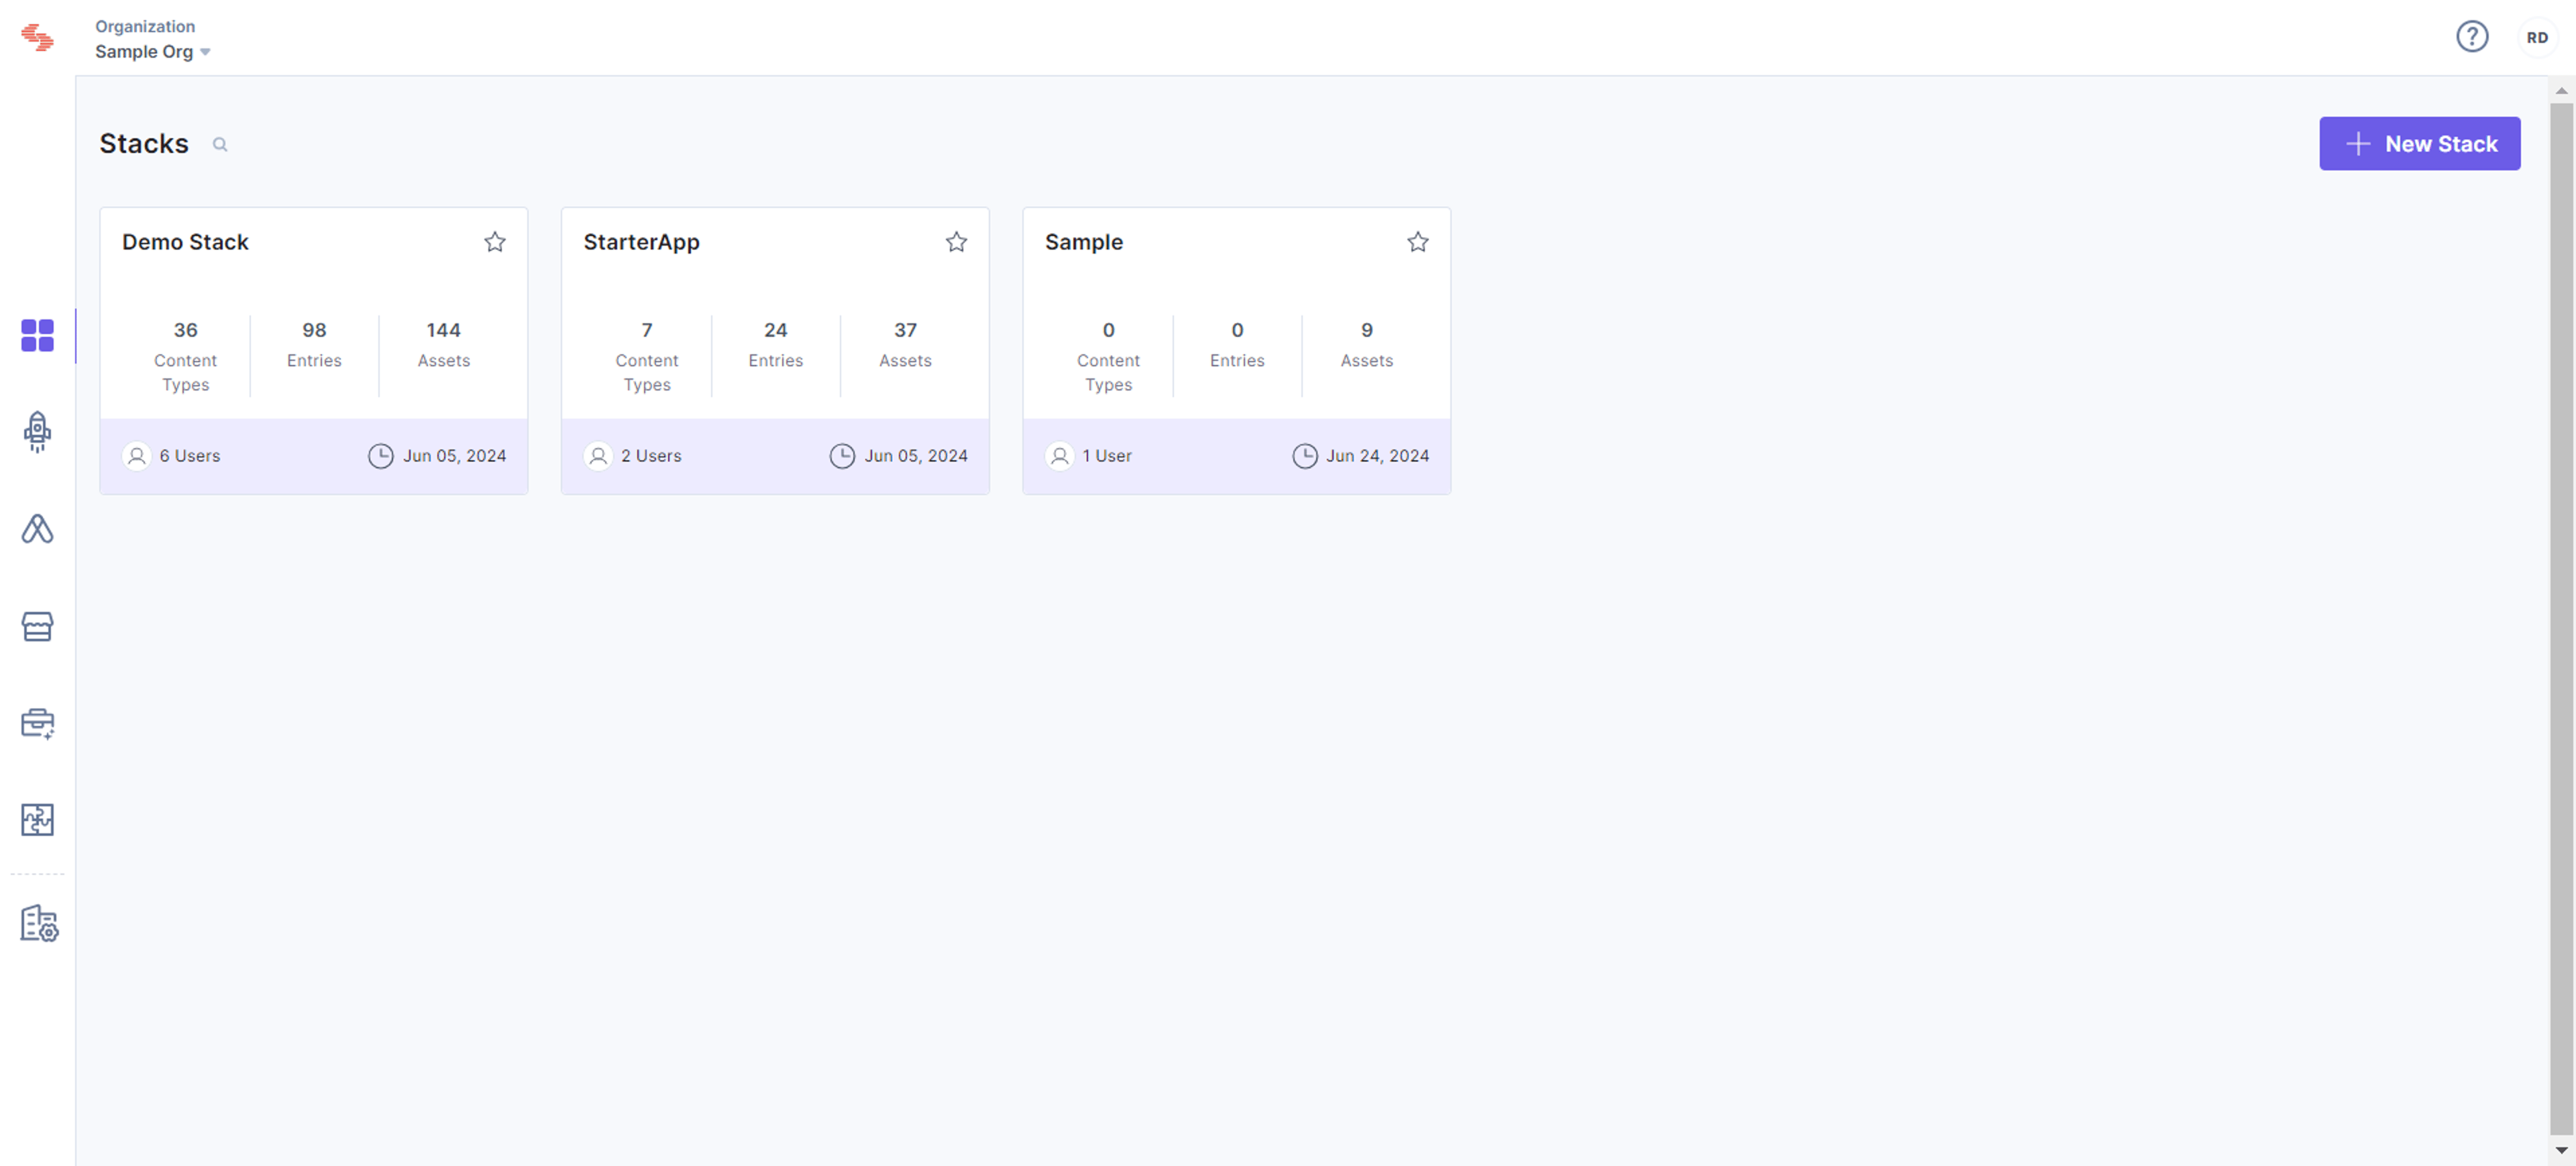Open the puzzle-piece apps sidebar icon
Image resolution: width=2576 pixels, height=1166 pixels.
coord(37,820)
